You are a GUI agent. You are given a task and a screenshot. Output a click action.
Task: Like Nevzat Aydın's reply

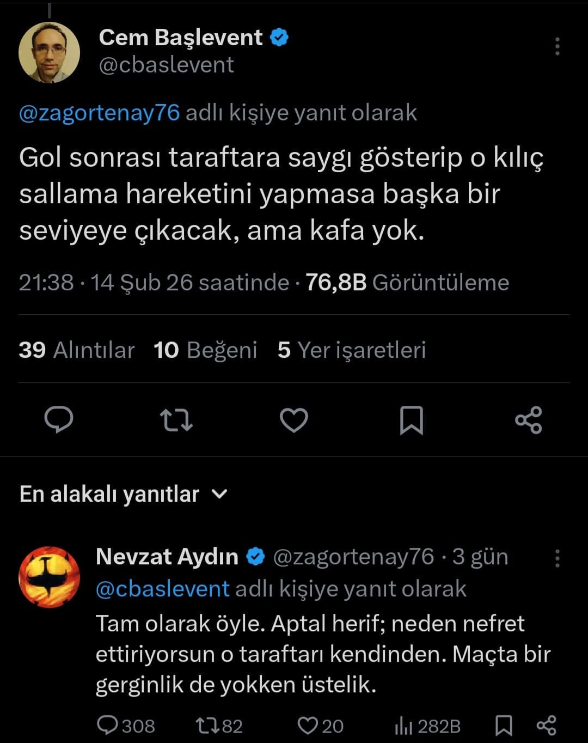click(308, 726)
